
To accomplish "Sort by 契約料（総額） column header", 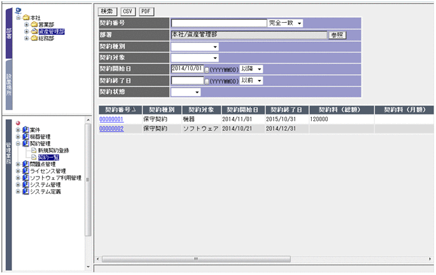I will click(342, 110).
